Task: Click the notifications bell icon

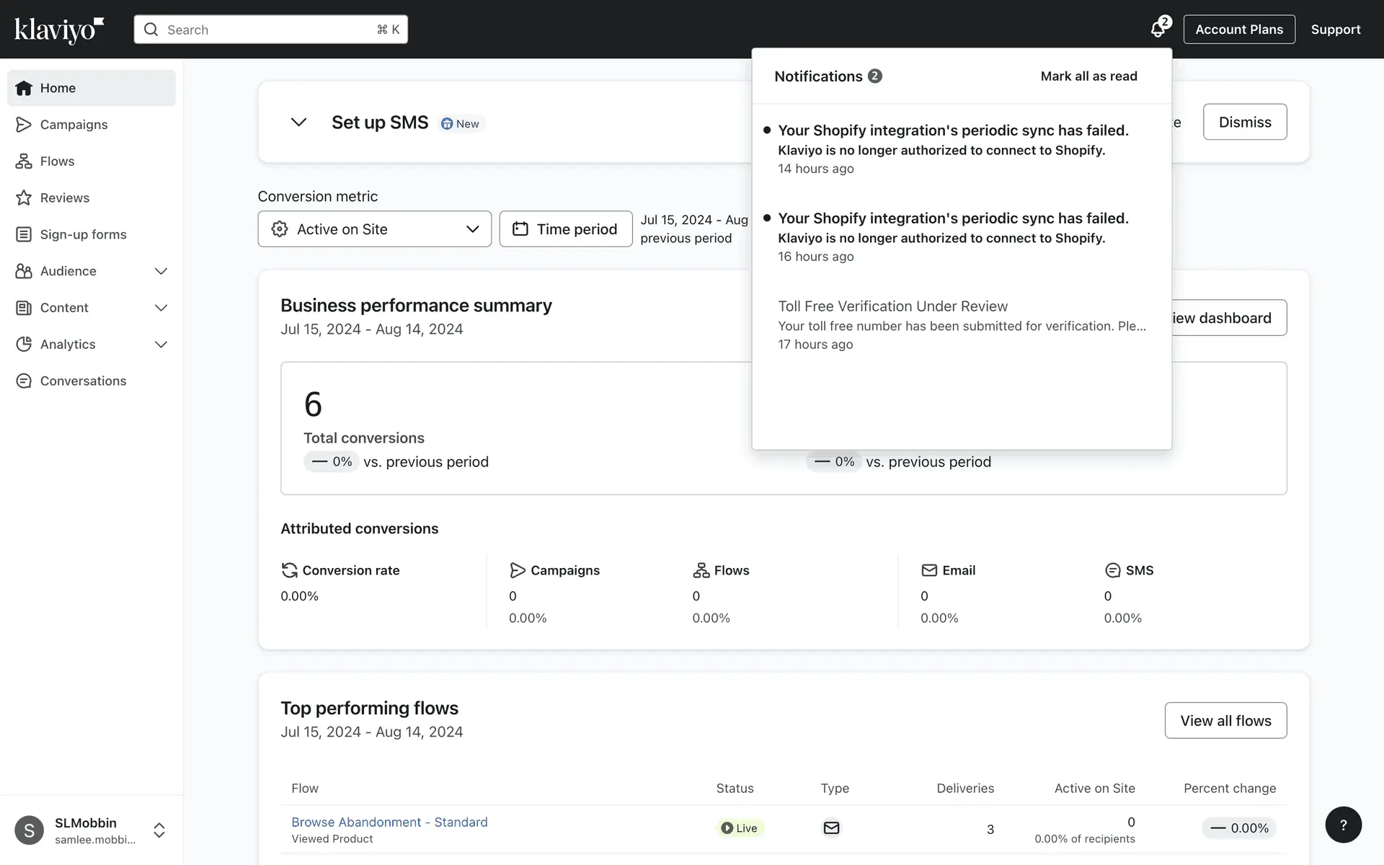Action: [x=1158, y=30]
